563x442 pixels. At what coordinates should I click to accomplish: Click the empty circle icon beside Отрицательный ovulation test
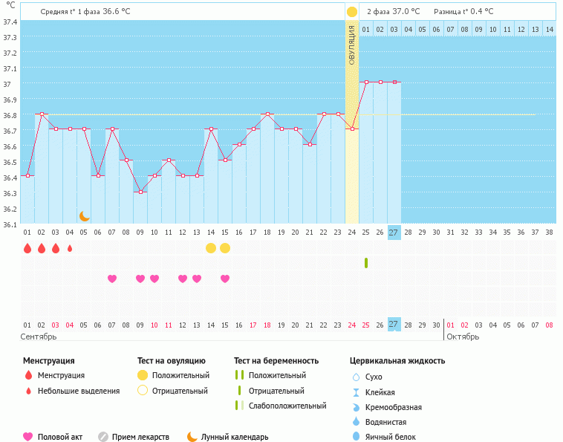143,391
